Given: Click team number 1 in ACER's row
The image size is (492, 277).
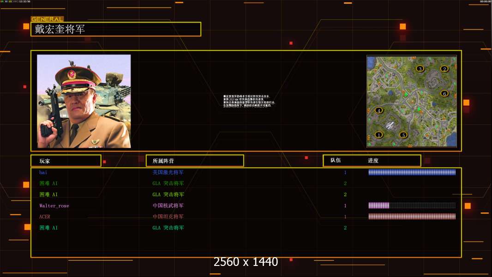Looking at the screenshot, I should (x=345, y=217).
